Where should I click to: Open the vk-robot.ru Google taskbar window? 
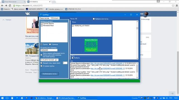44,98
